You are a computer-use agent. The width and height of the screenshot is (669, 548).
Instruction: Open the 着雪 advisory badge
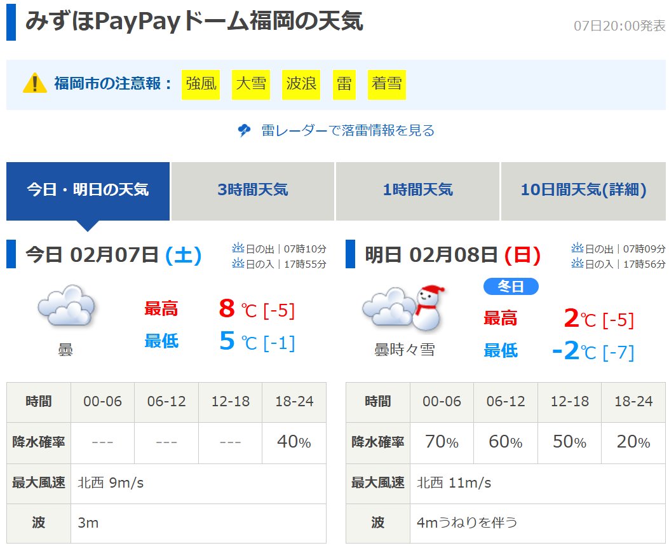coord(386,85)
